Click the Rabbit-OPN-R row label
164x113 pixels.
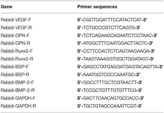[x=15, y=43]
